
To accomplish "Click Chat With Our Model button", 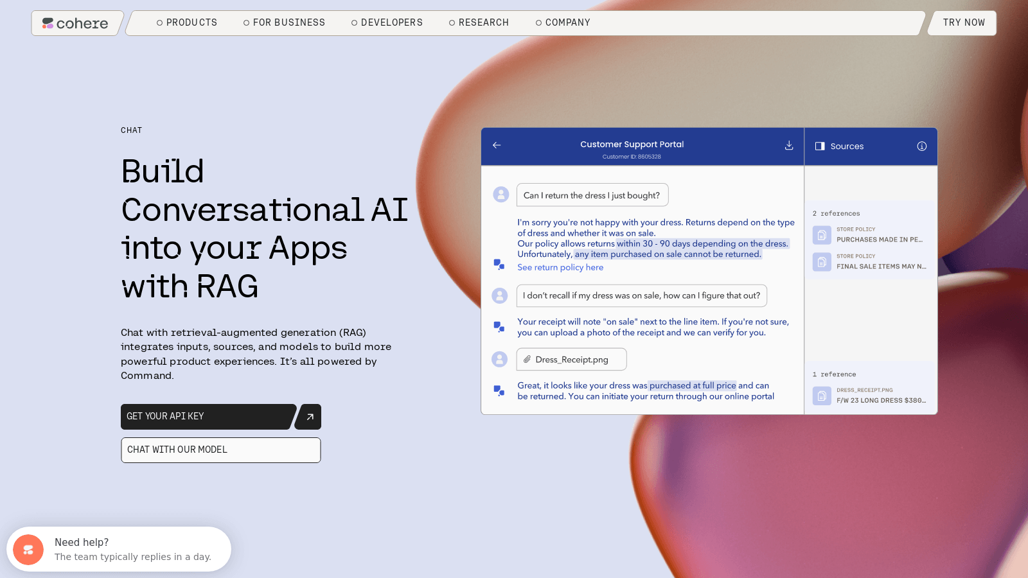I will tap(221, 450).
